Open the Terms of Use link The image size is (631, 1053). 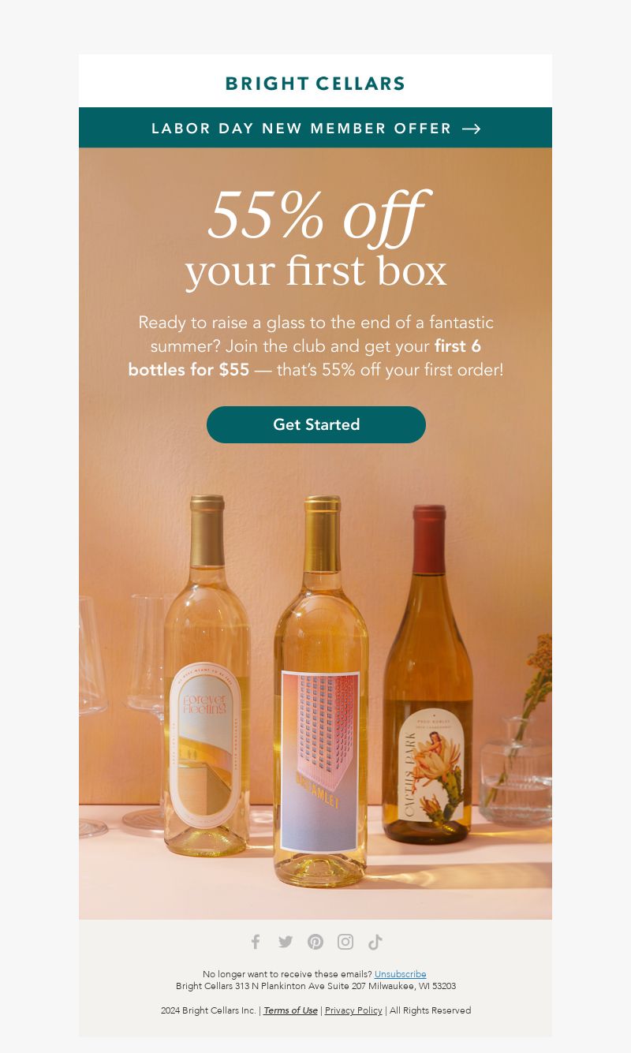click(290, 1010)
